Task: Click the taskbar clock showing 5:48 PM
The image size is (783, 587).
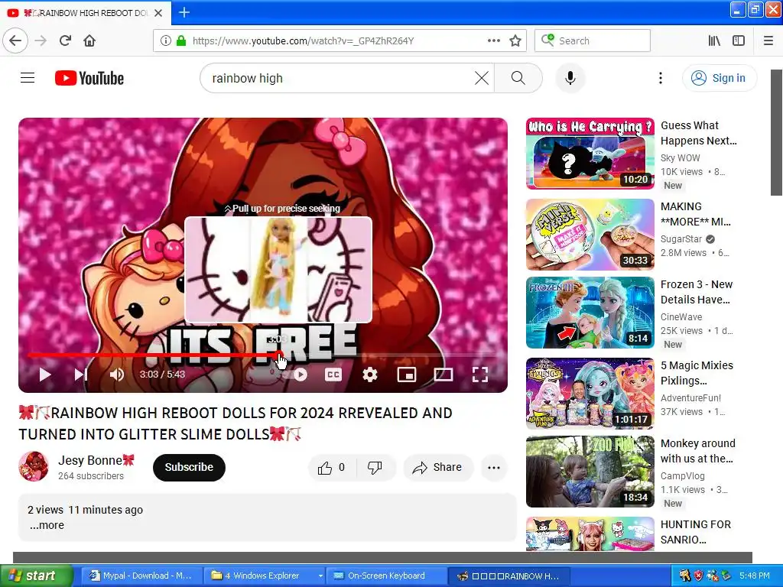Action: coord(755,576)
